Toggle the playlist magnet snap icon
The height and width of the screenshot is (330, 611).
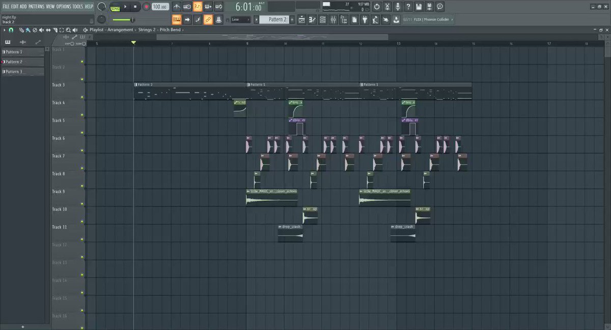click(11, 30)
